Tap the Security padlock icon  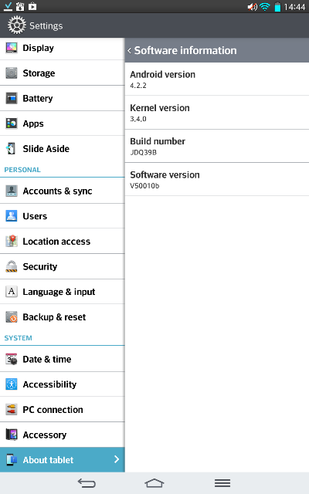12,266
